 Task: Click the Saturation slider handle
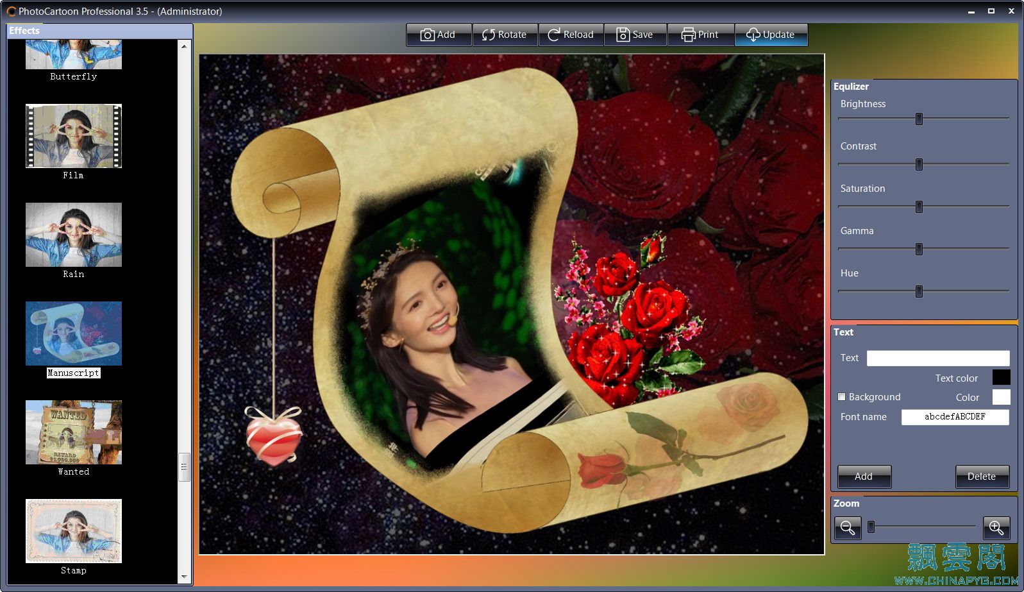click(919, 207)
